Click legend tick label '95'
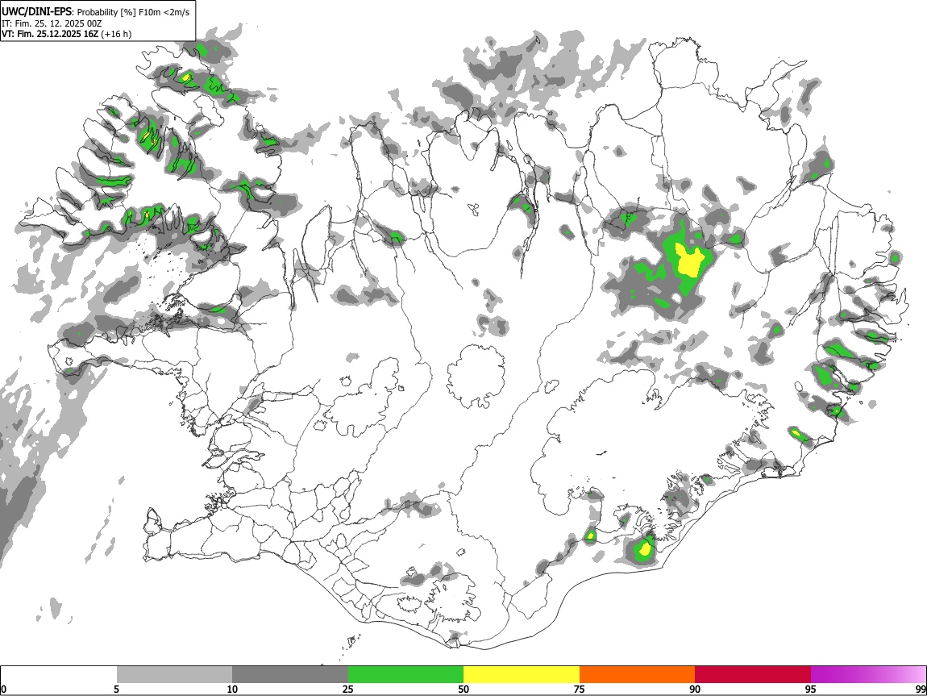Screen dimensions: 927x696 click(811, 689)
